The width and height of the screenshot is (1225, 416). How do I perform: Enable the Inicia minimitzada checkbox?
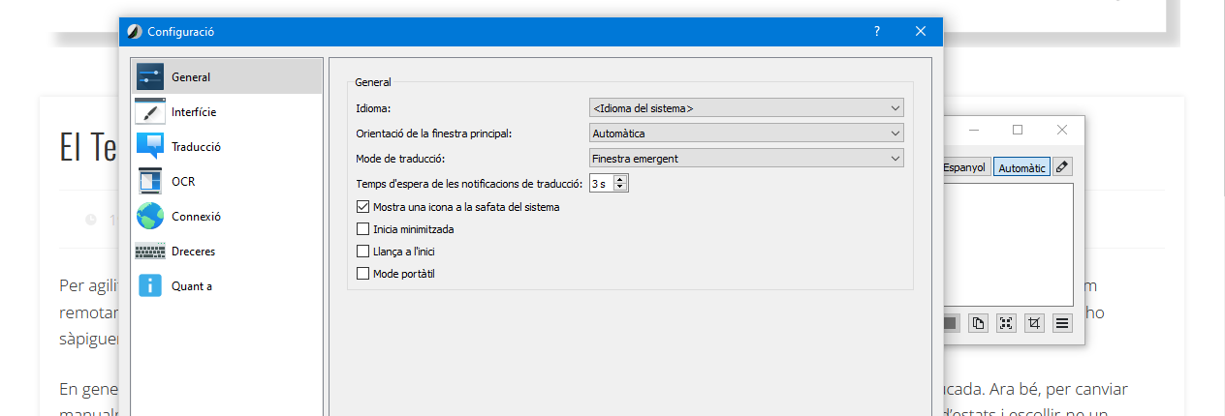point(363,230)
